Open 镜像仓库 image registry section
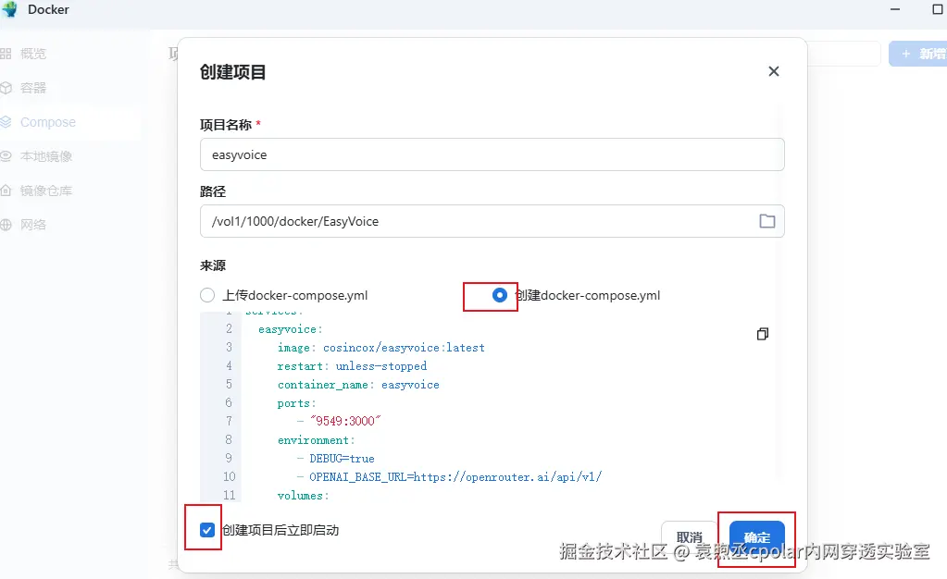This screenshot has width=947, height=579. (x=46, y=191)
